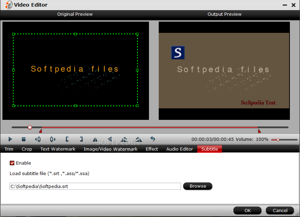Click the time readout 00:00:03/00:00:45
The height and width of the screenshot is (217, 300).
212,139
